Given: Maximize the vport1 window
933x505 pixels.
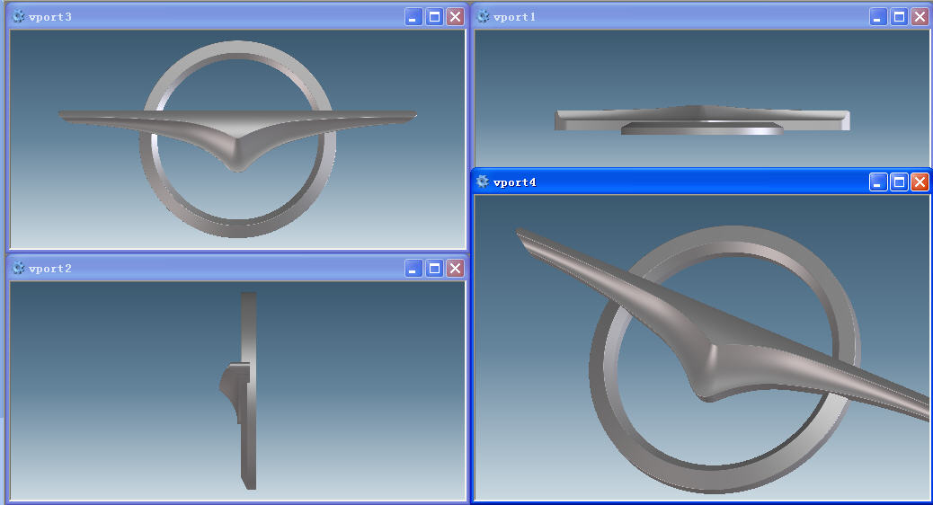Looking at the screenshot, I should [x=899, y=17].
